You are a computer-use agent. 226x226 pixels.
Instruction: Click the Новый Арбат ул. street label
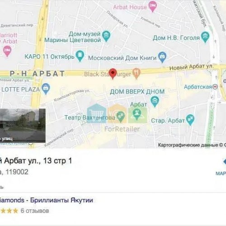pos(191,67)
